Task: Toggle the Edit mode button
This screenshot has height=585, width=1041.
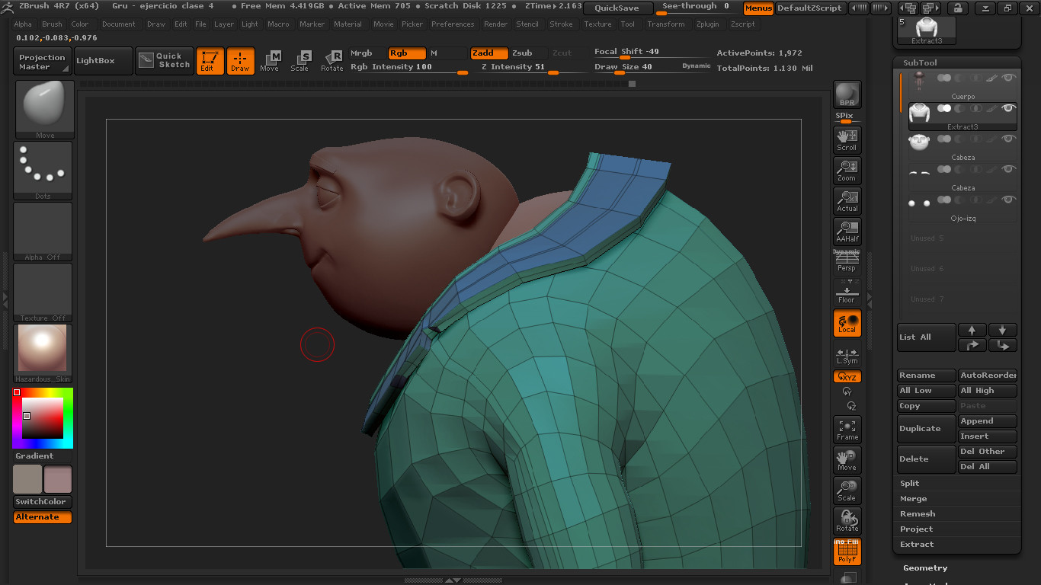Action: pos(209,60)
